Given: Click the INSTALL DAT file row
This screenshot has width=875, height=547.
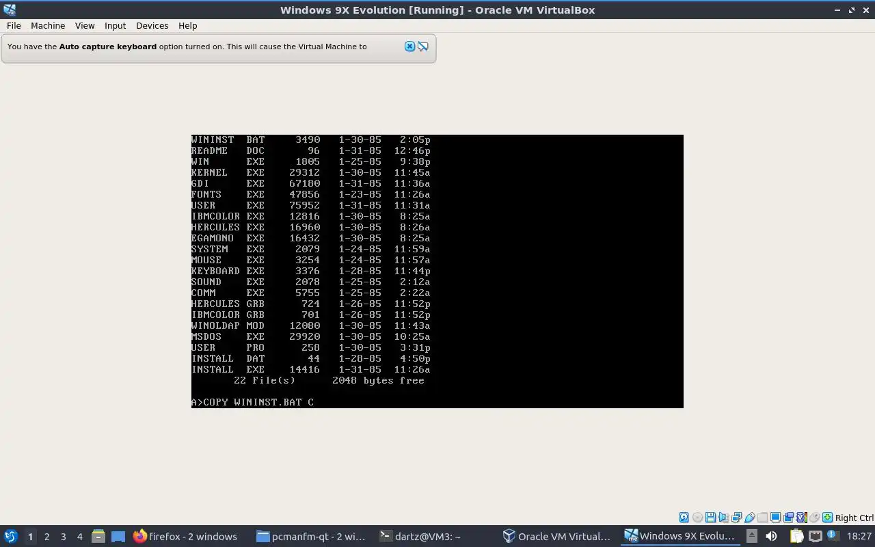Looking at the screenshot, I should pyautogui.click(x=310, y=358).
